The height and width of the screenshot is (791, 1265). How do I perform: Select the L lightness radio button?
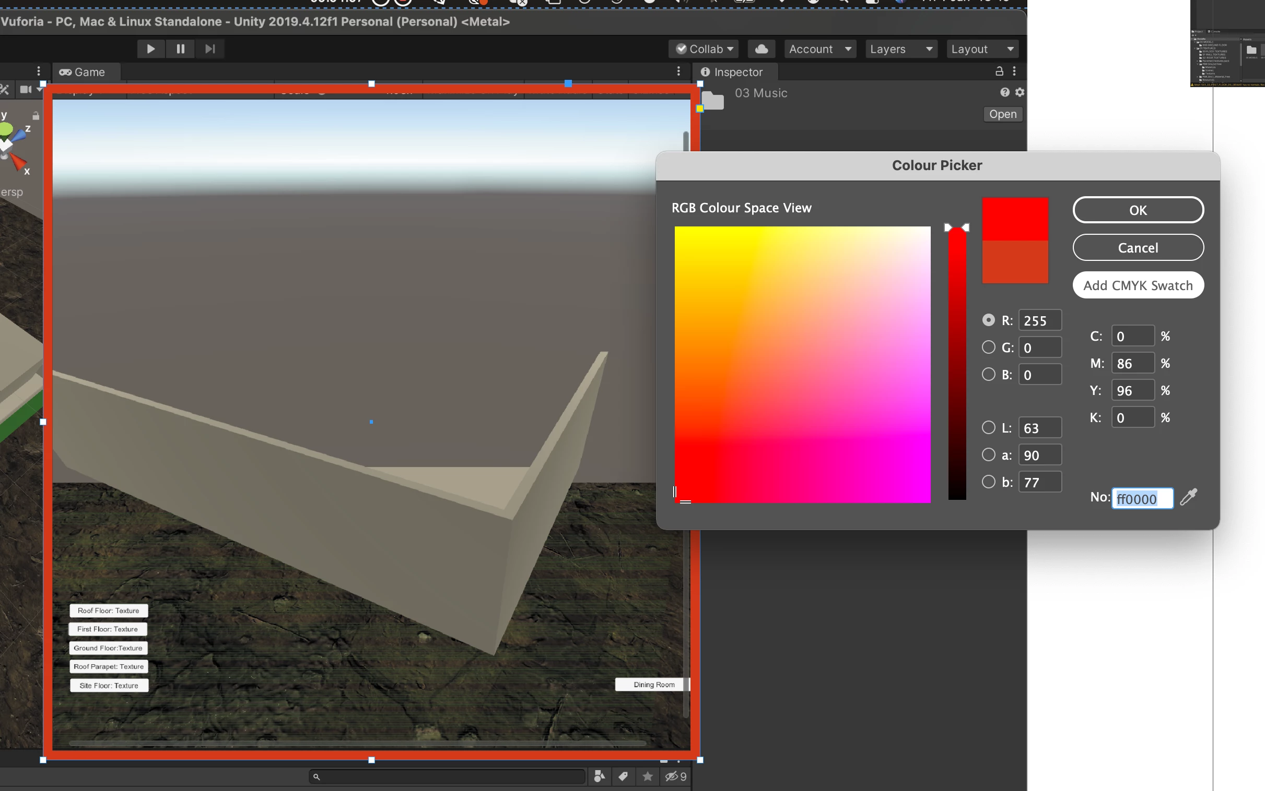point(988,428)
